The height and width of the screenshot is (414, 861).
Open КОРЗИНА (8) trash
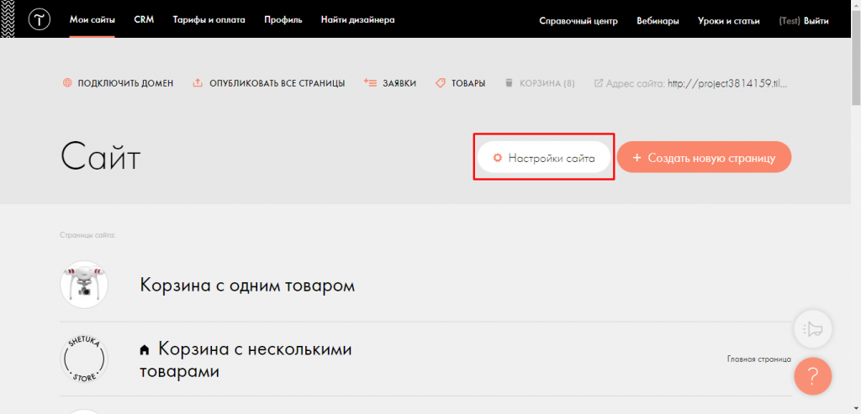(x=547, y=83)
